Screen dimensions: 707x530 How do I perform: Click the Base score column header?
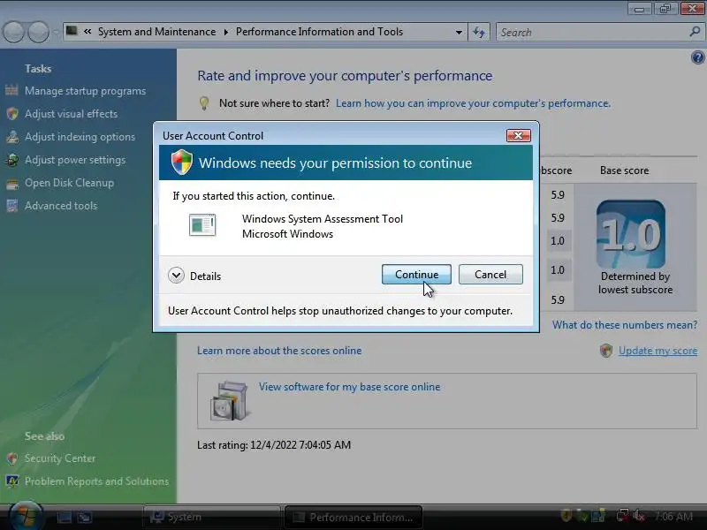625,170
